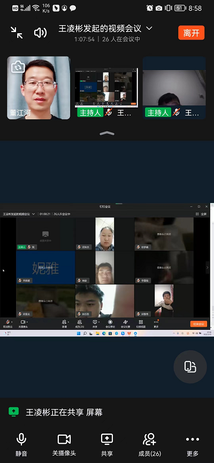
Task: Tap the Wi-Fi icon in status bar
Action: coord(36,8)
